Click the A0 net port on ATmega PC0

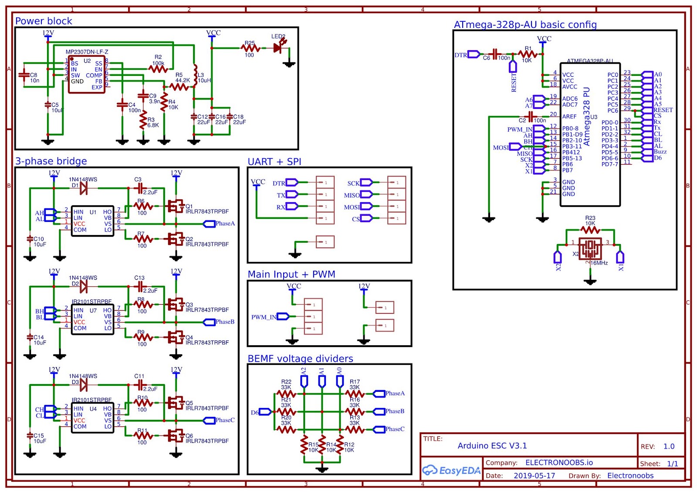click(647, 75)
